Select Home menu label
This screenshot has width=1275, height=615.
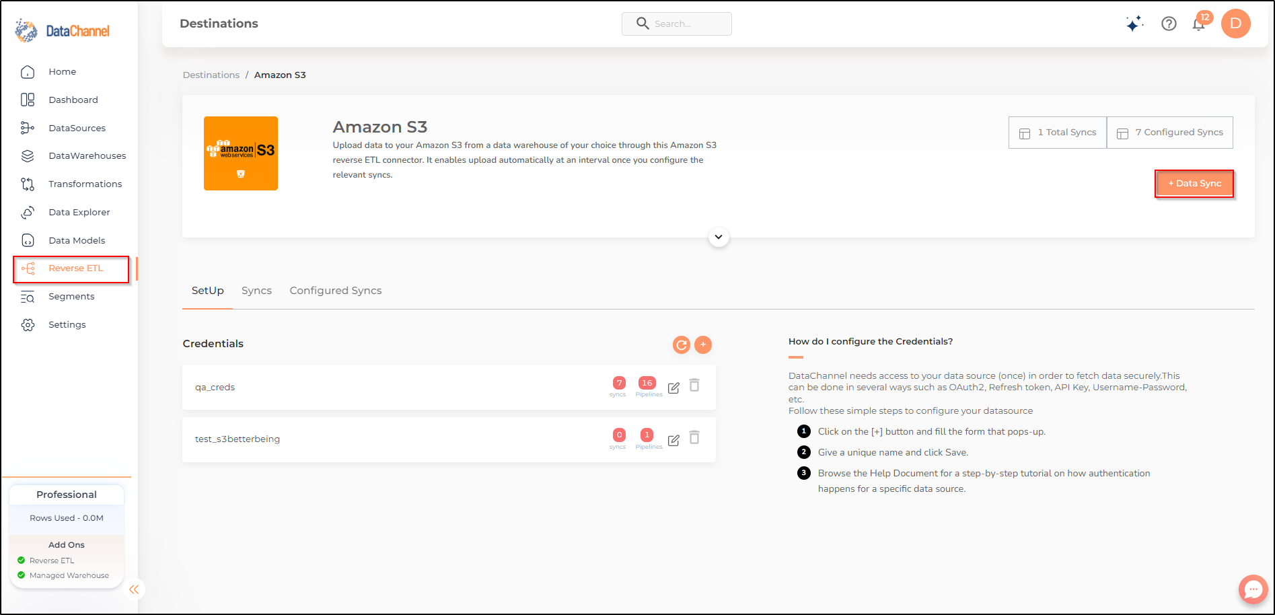tap(63, 71)
